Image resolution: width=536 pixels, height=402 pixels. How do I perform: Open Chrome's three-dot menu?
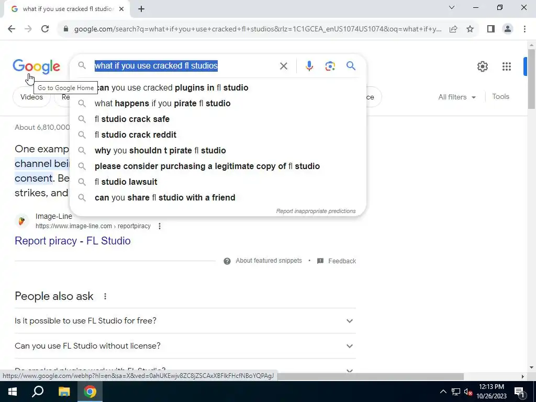524,29
